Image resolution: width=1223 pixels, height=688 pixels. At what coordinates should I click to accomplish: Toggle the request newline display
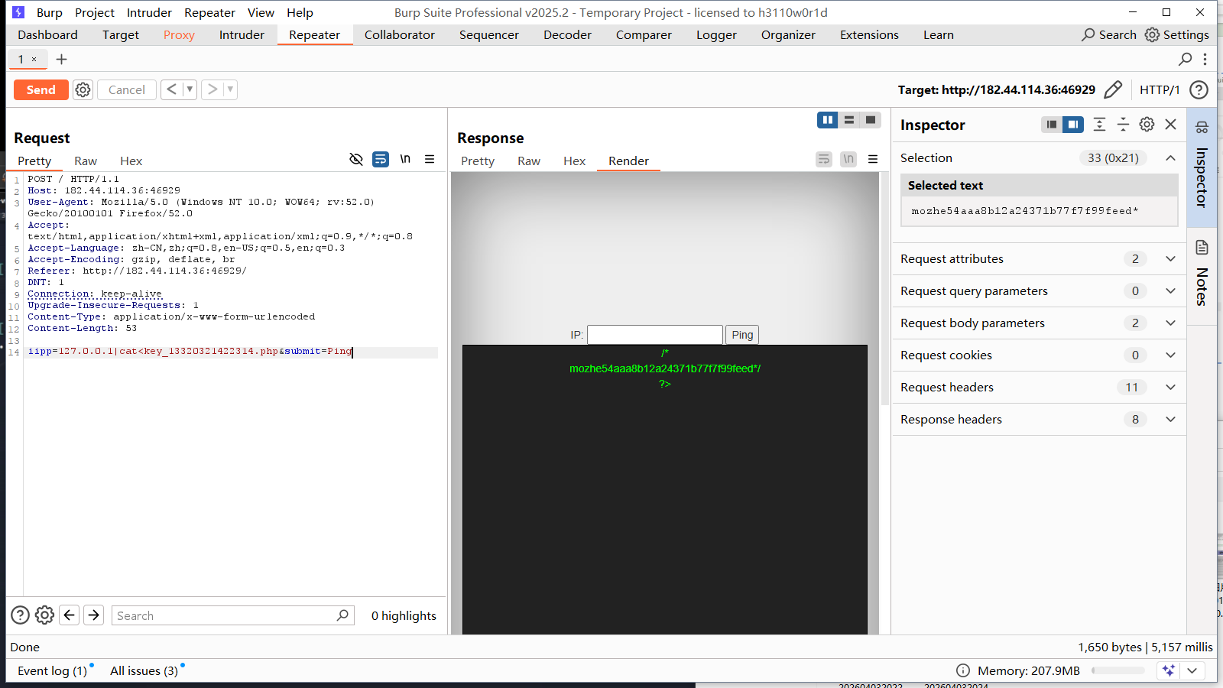(x=405, y=159)
